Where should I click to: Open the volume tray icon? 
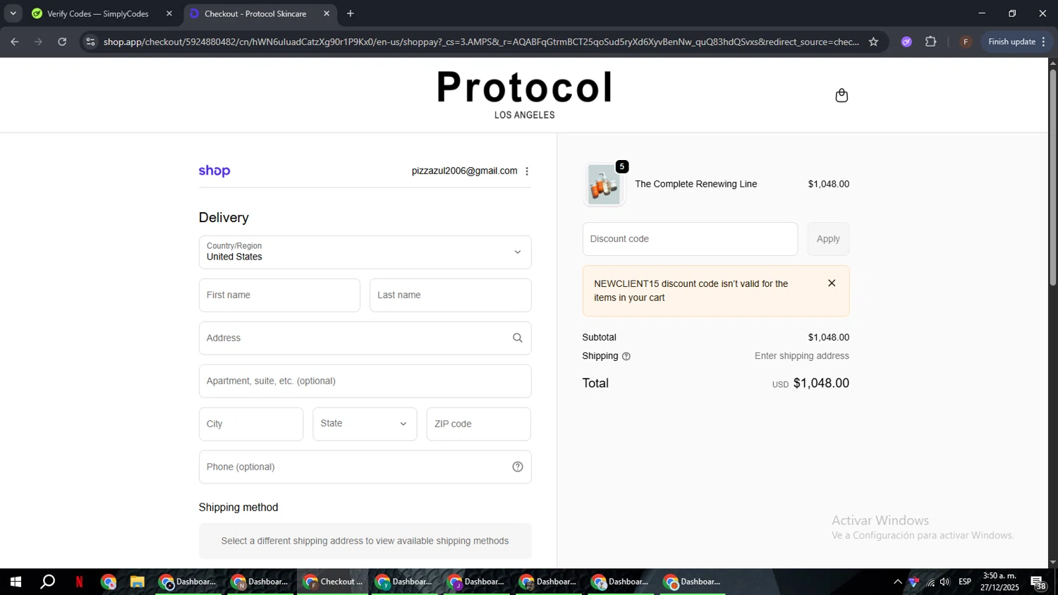(x=945, y=582)
